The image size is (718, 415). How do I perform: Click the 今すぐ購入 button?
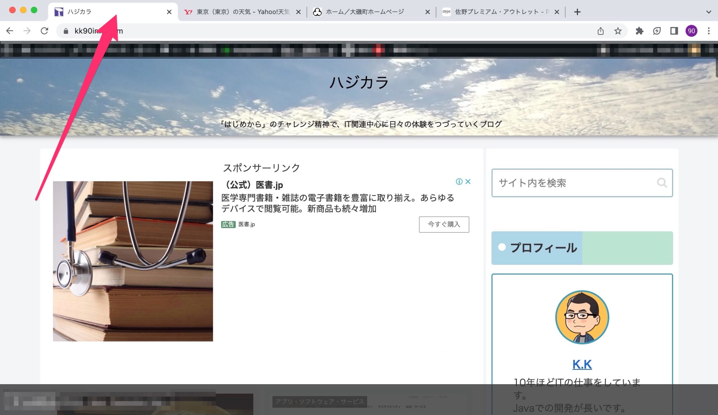pos(444,224)
